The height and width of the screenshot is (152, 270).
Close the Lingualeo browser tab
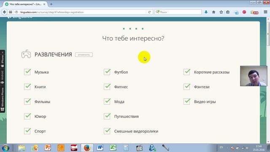click(x=44, y=4)
